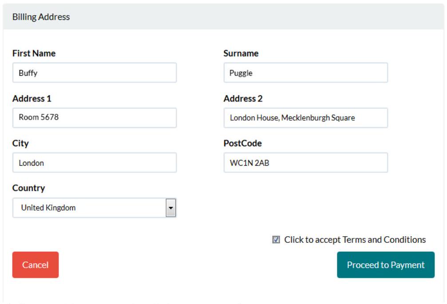Click into the City field
The image size is (447, 304).
(94, 163)
